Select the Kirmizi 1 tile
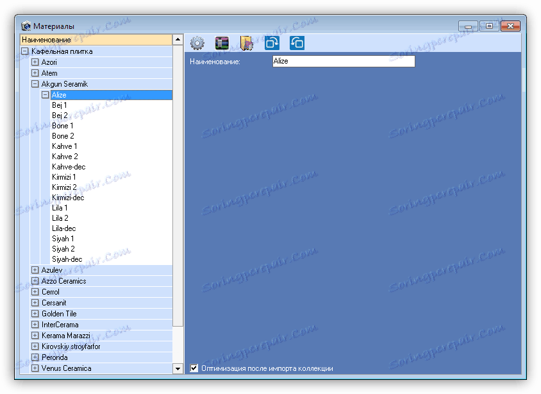 coord(64,177)
